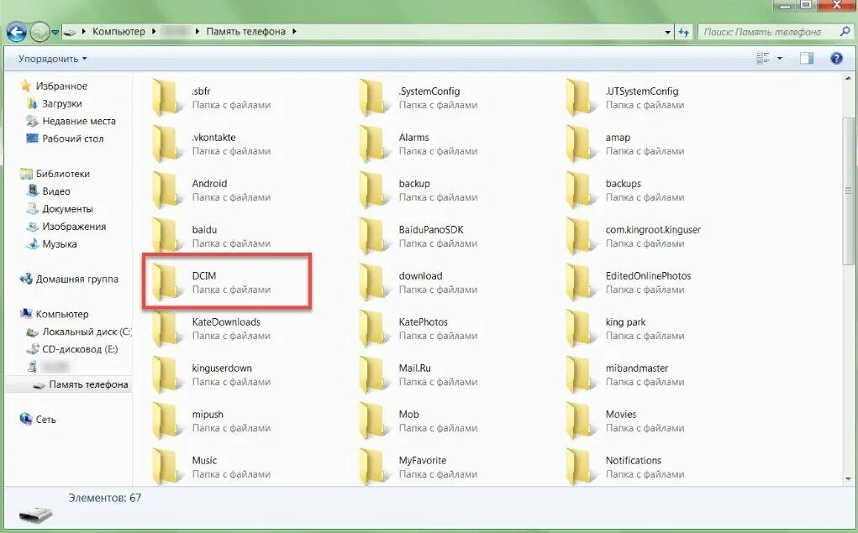Click the vertical scrollbar thumb
The width and height of the screenshot is (858, 533).
[x=848, y=191]
